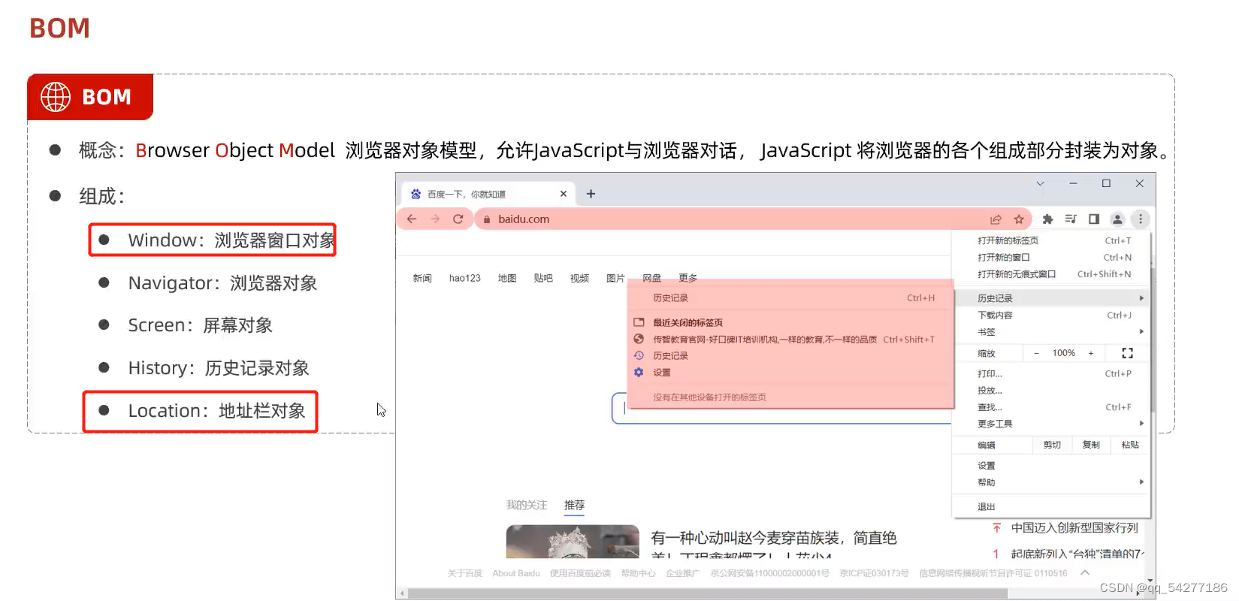1239x601 pixels.
Task: Expand the 更多工具 submenu
Action: pos(1051,424)
